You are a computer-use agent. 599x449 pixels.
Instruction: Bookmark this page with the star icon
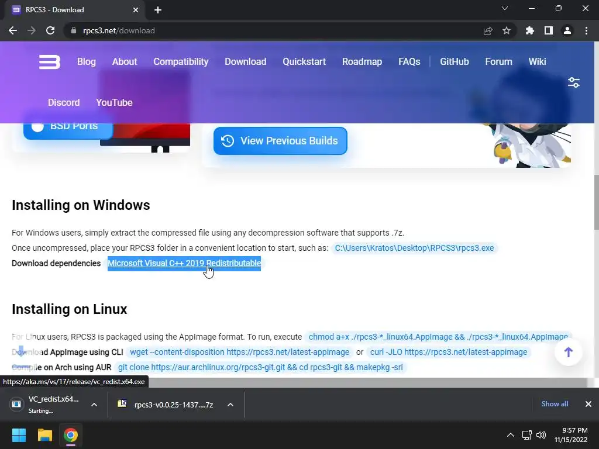[x=507, y=30]
